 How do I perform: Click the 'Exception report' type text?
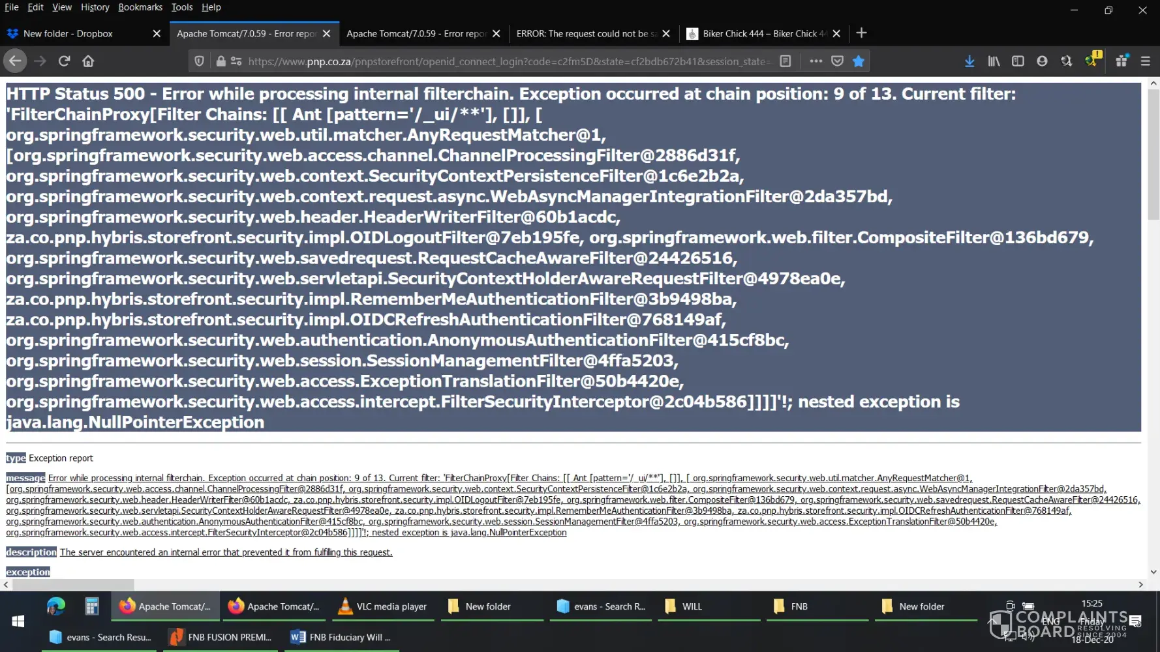61,458
